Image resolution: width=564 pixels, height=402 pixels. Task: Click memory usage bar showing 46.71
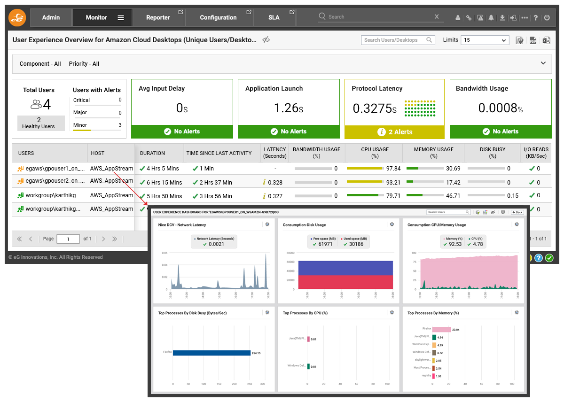click(x=425, y=196)
